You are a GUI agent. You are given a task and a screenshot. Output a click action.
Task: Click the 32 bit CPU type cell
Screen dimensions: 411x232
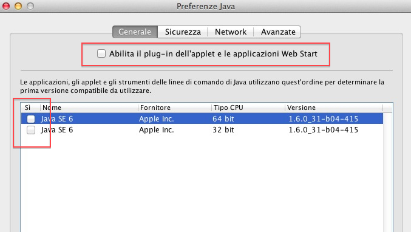click(x=223, y=130)
